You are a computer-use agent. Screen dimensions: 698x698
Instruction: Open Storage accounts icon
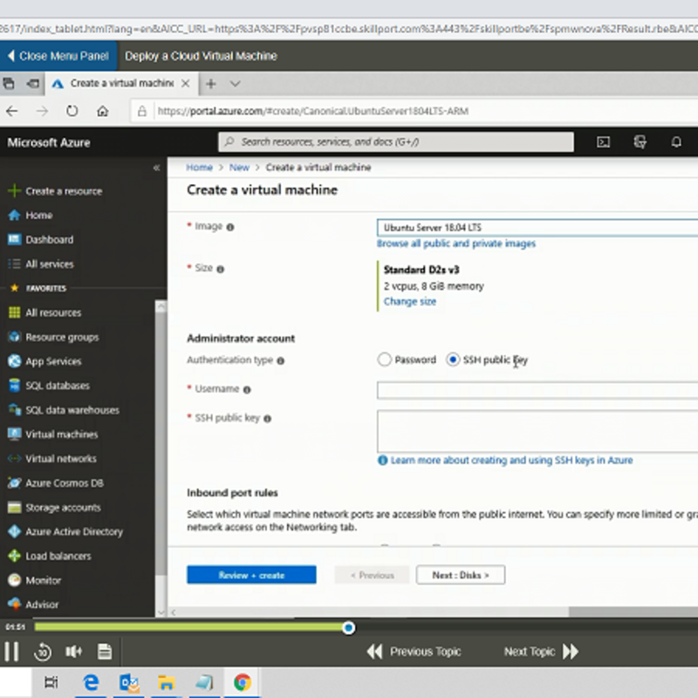[14, 508]
